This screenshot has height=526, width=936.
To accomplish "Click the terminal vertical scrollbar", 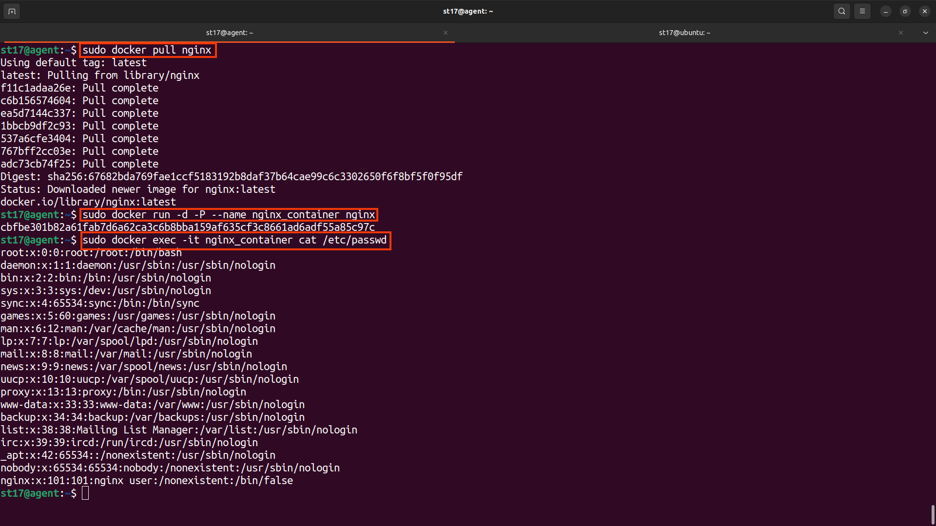I will 933,514.
